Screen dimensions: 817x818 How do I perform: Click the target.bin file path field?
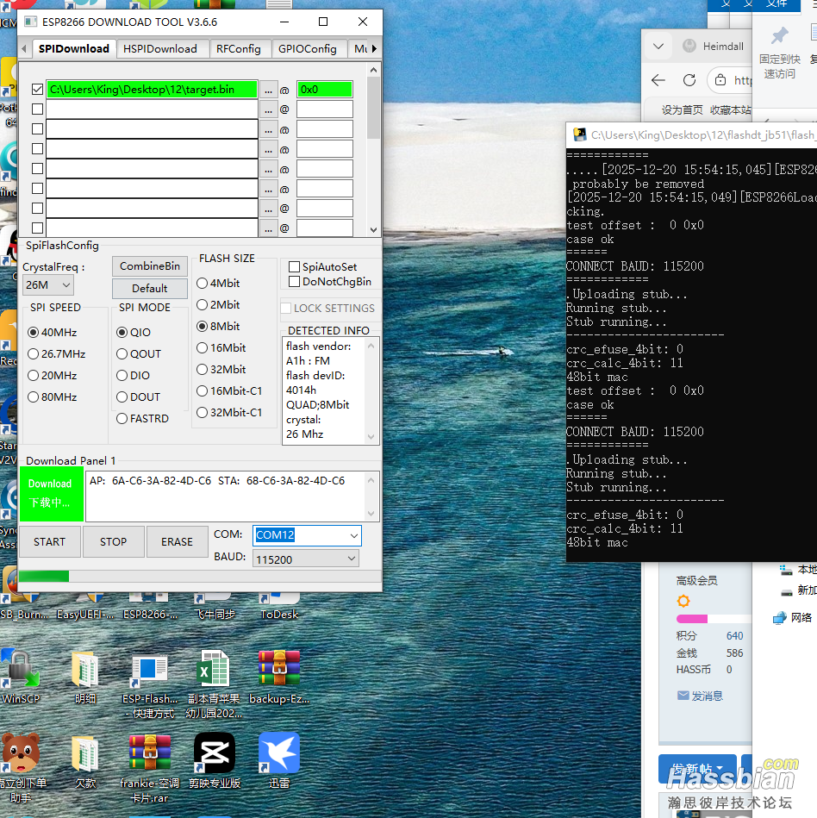tap(152, 89)
